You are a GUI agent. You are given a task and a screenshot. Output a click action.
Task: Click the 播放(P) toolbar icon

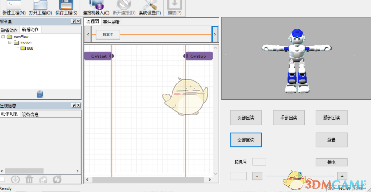tap(175, 8)
